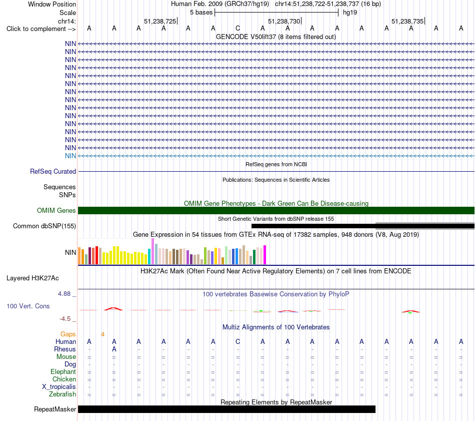Click the dark green OMIM gene bar
This screenshot has height=421, width=475.
coord(276,210)
